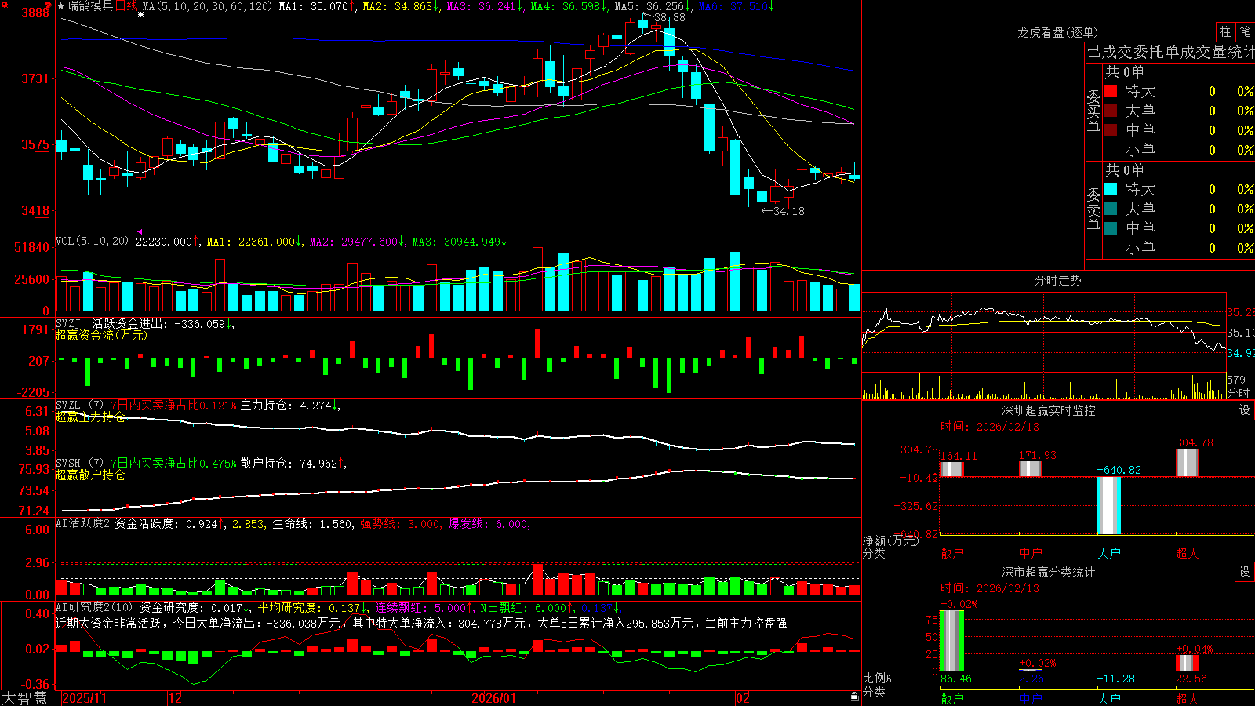Screen dimensions: 1255x706
Task: Click the 超大 bar showing 304.78
Action: tap(1187, 462)
